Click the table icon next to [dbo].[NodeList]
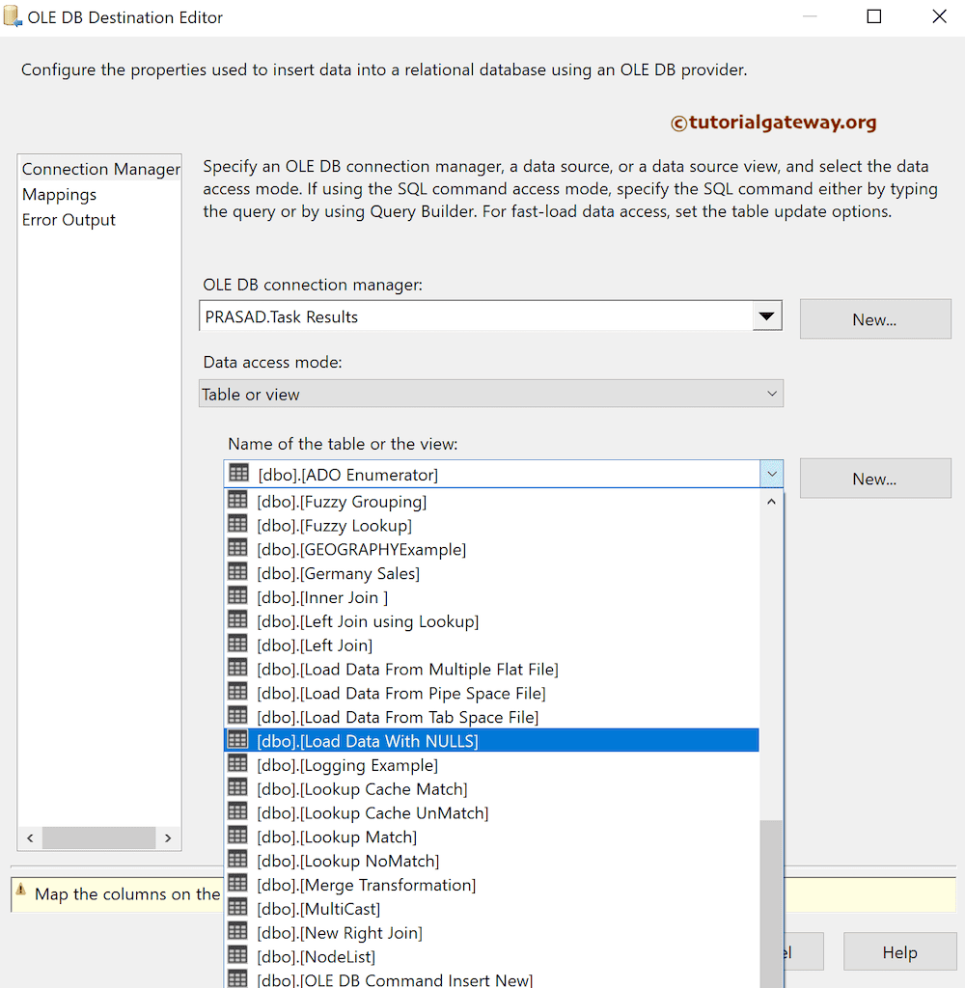 click(237, 955)
